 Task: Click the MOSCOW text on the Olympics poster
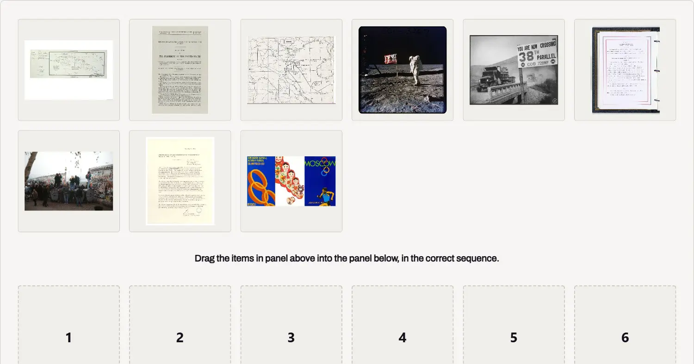(320, 164)
